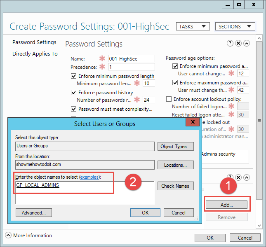Click Cancel in Create Password Settings window
Image resolution: width=266 pixels, height=247 pixels.
click(x=245, y=238)
